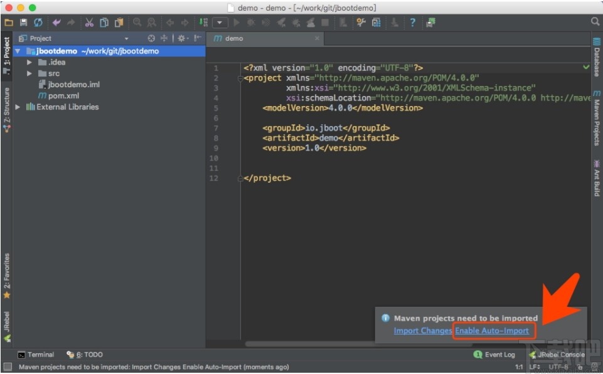Click the Project panel settings gear icon
This screenshot has height=374, width=603.
[x=182, y=38]
